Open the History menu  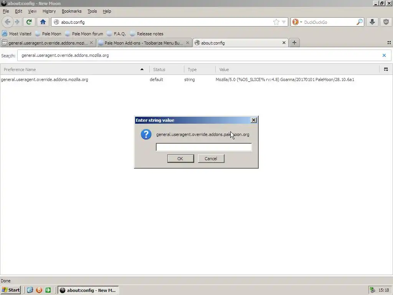pyautogui.click(x=49, y=11)
